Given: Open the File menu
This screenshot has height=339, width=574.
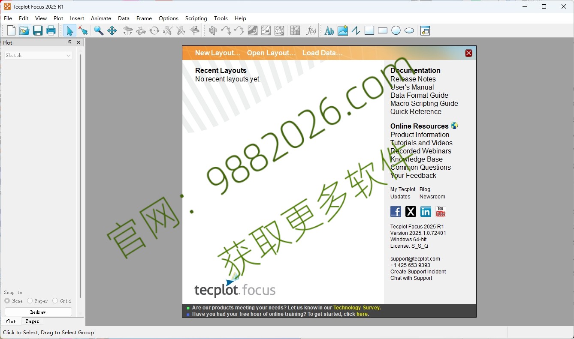Looking at the screenshot, I should (x=8, y=18).
